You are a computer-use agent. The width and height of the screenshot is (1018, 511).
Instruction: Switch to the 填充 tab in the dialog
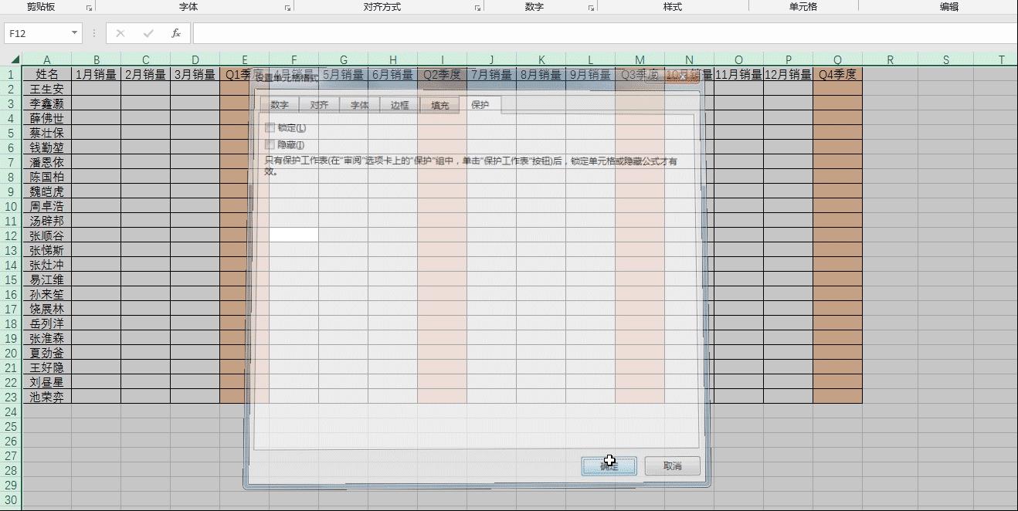pos(439,105)
